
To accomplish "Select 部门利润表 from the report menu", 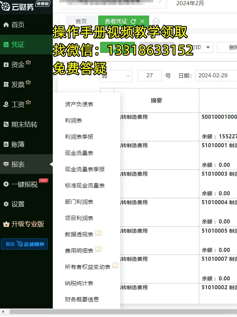I will click(79, 202).
